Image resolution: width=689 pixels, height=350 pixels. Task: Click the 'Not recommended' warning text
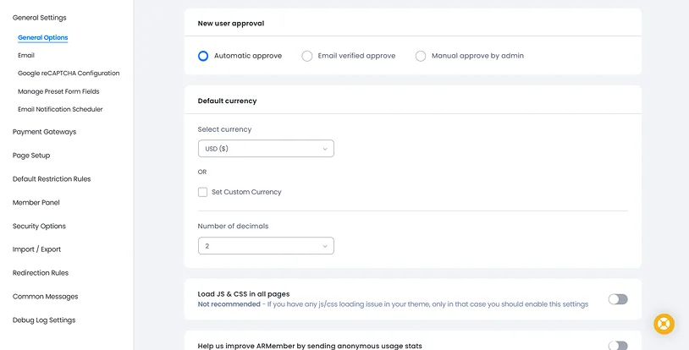coord(229,304)
